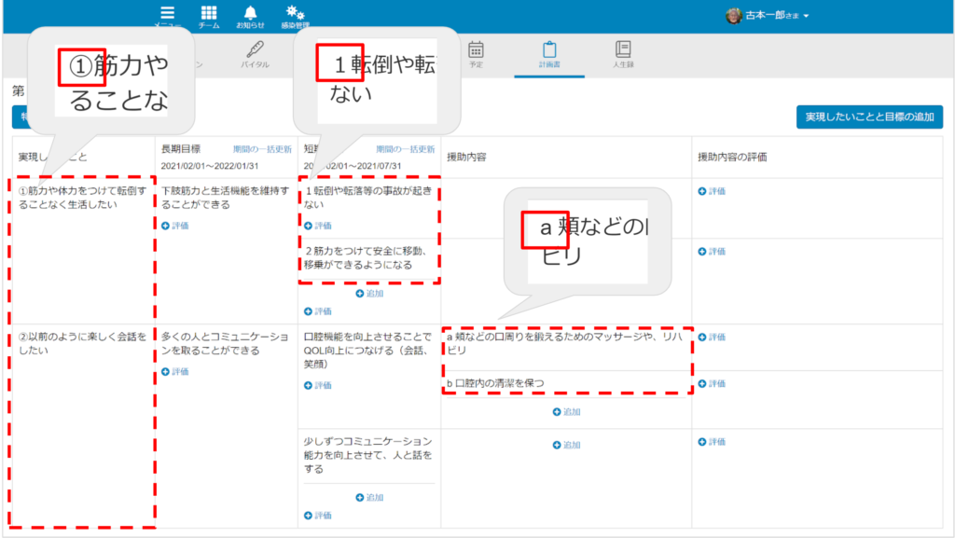Select text 少しずつコミュニケーション能力を向上させて
This screenshot has height=538, width=955.
[367, 455]
